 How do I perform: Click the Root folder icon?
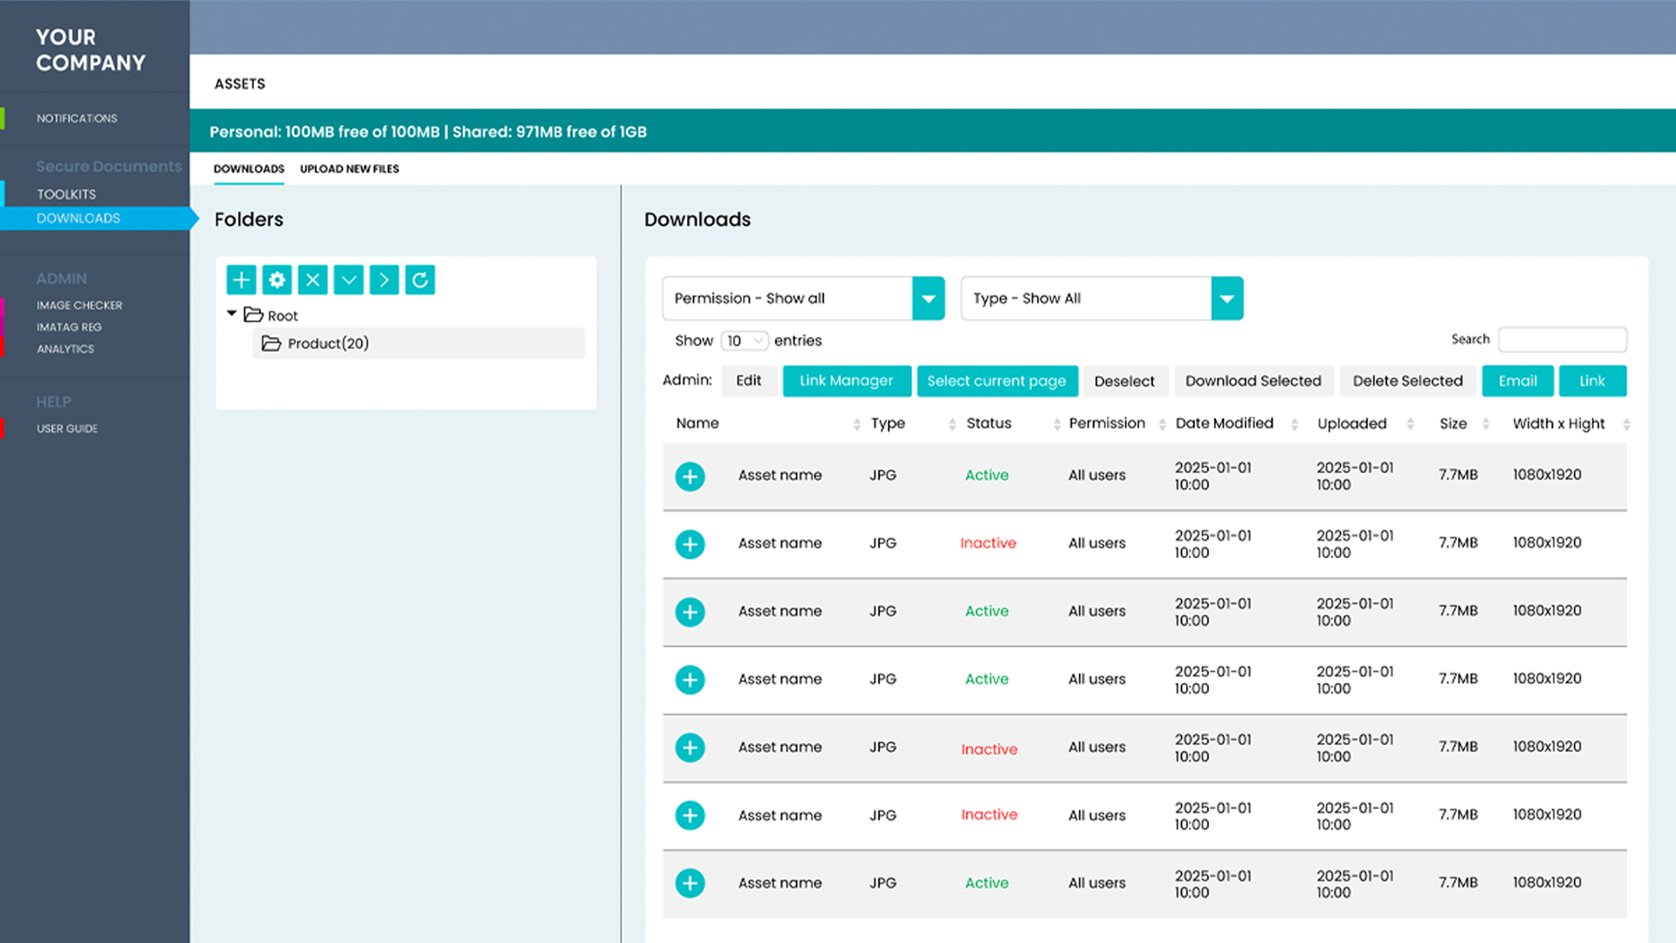[x=253, y=314]
